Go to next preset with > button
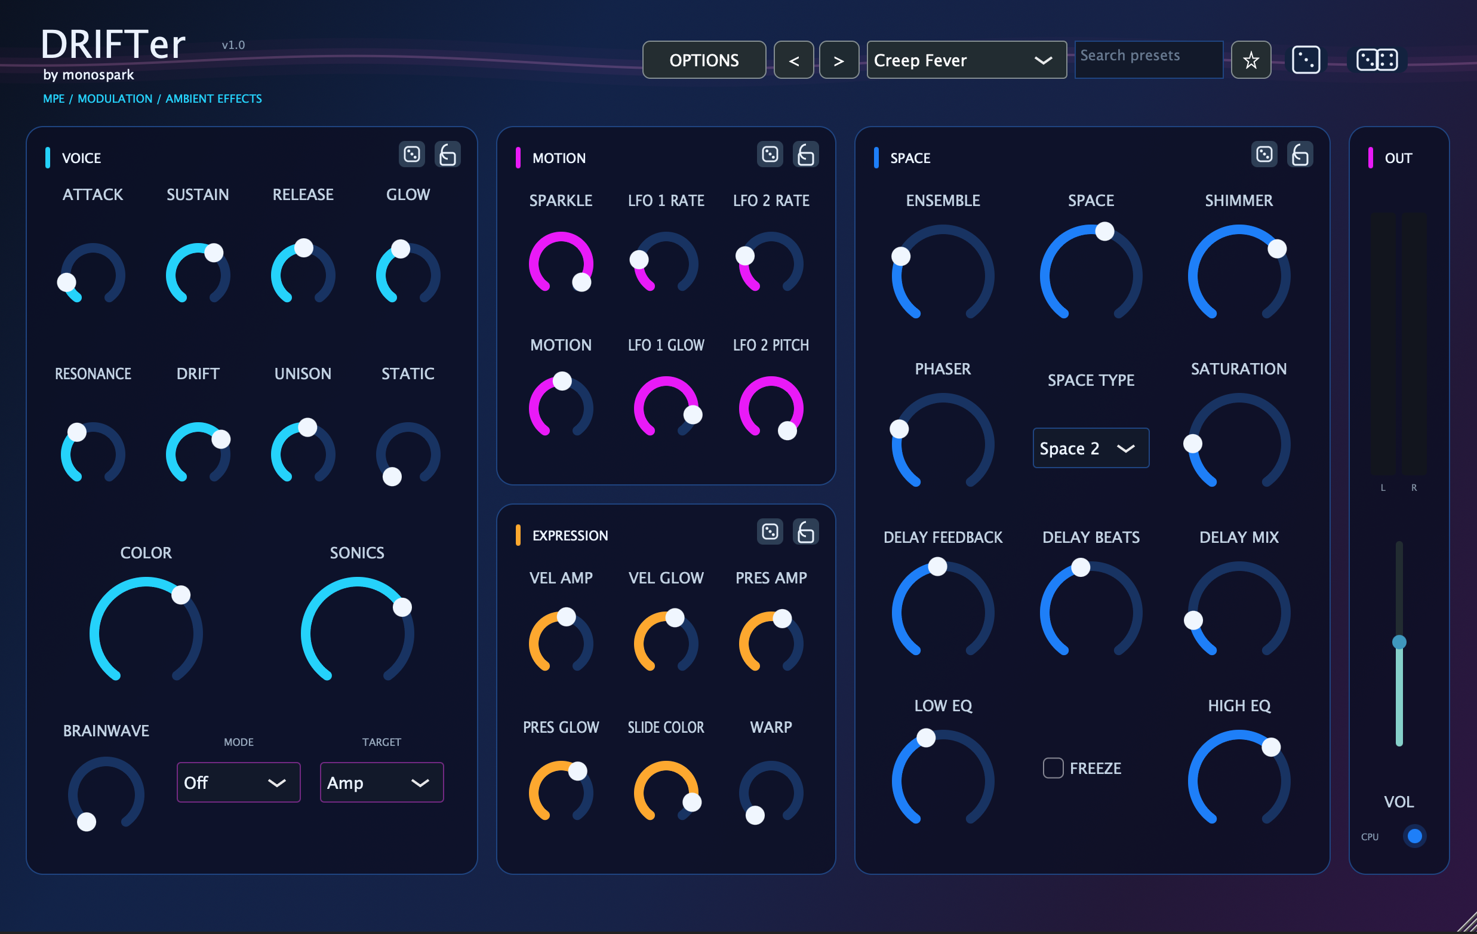The height and width of the screenshot is (934, 1477). (839, 60)
